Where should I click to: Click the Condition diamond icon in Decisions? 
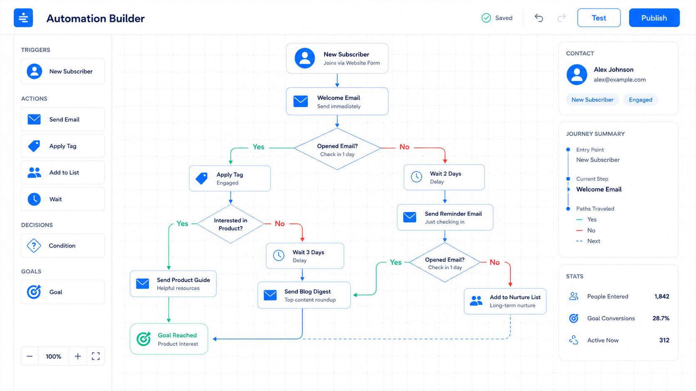click(x=34, y=246)
